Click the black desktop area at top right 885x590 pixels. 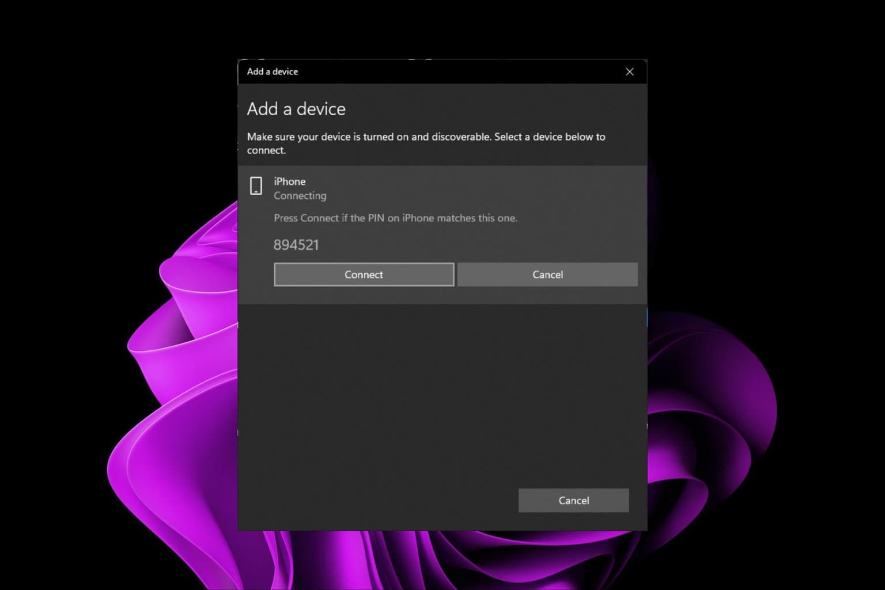[778, 86]
